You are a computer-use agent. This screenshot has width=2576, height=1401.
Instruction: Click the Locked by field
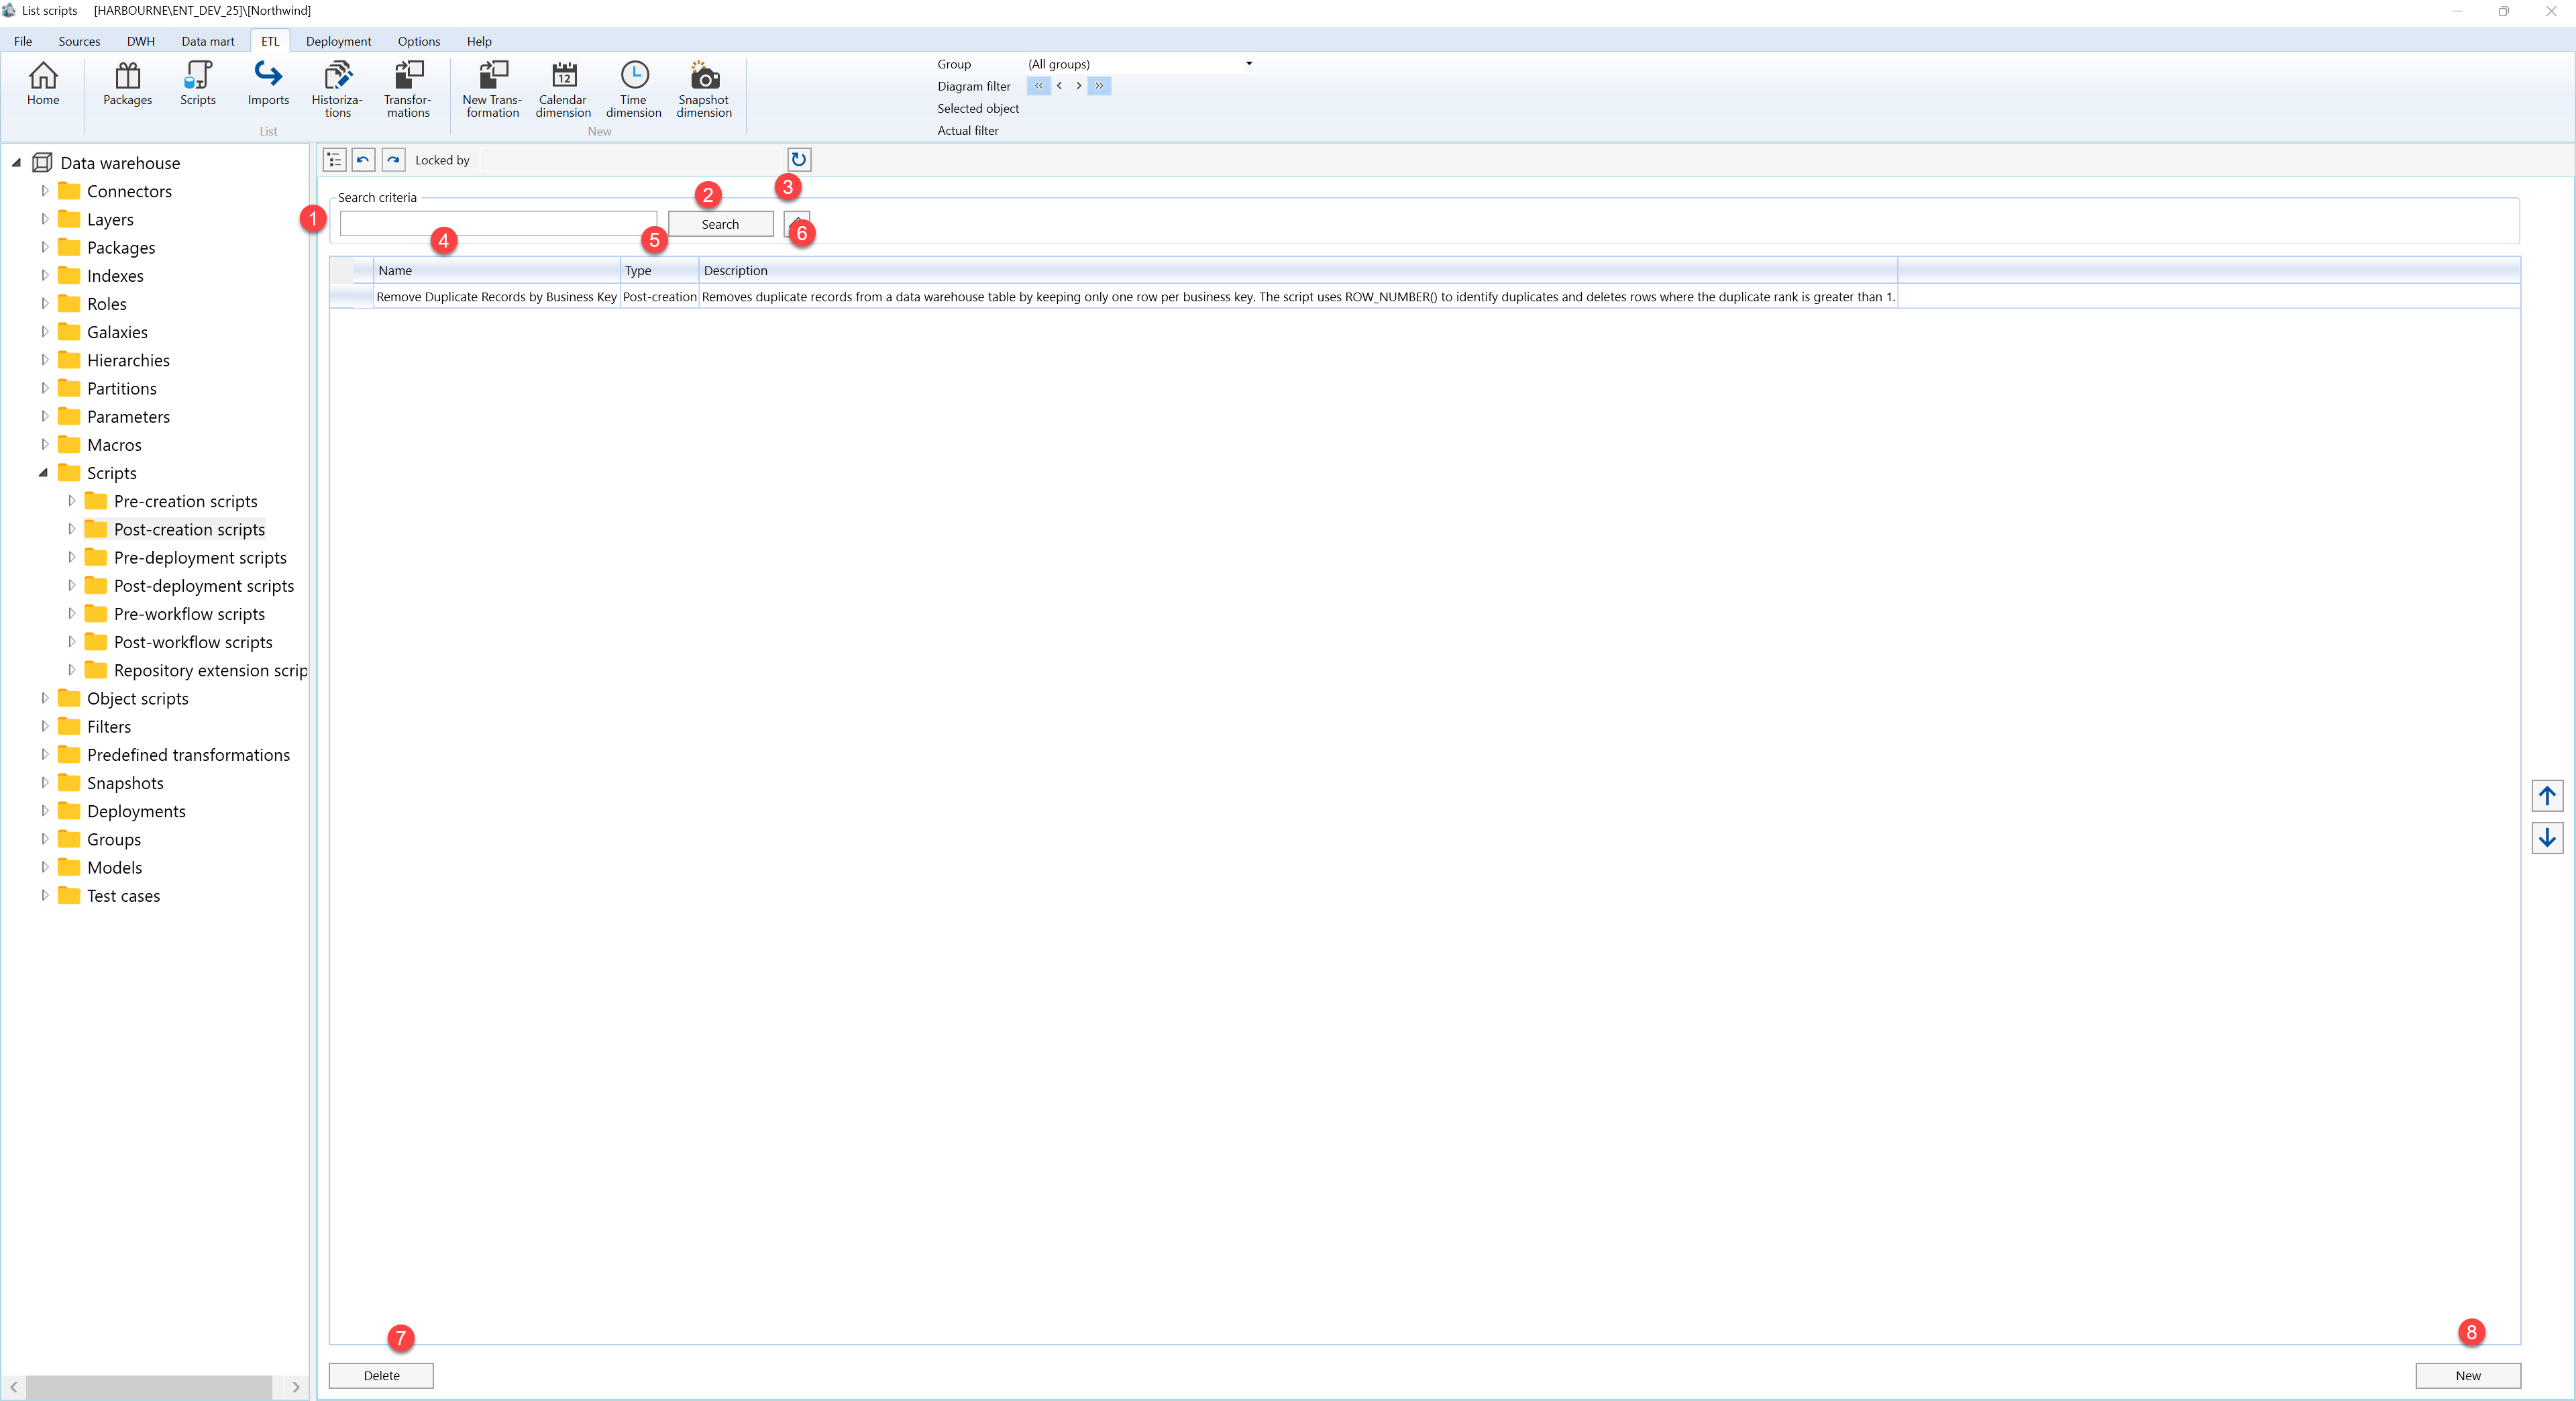(x=630, y=160)
